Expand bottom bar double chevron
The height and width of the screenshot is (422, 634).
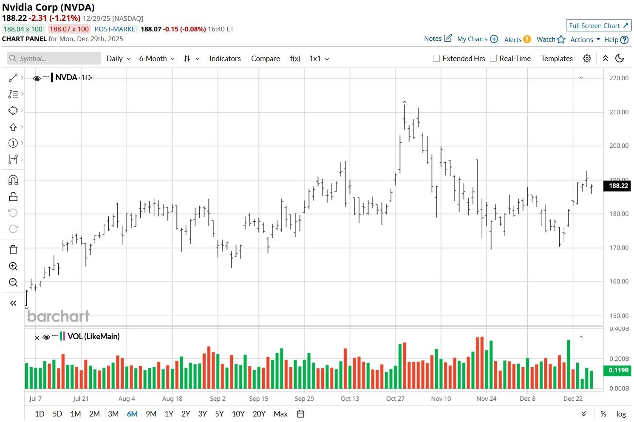tap(583, 414)
